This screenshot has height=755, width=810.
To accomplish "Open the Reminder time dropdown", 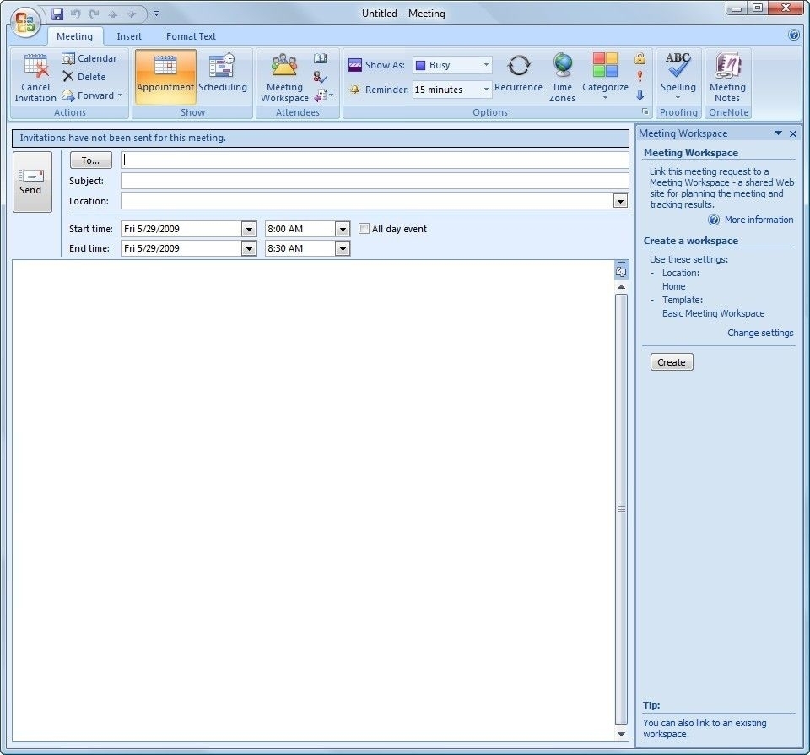I will pyautogui.click(x=486, y=89).
